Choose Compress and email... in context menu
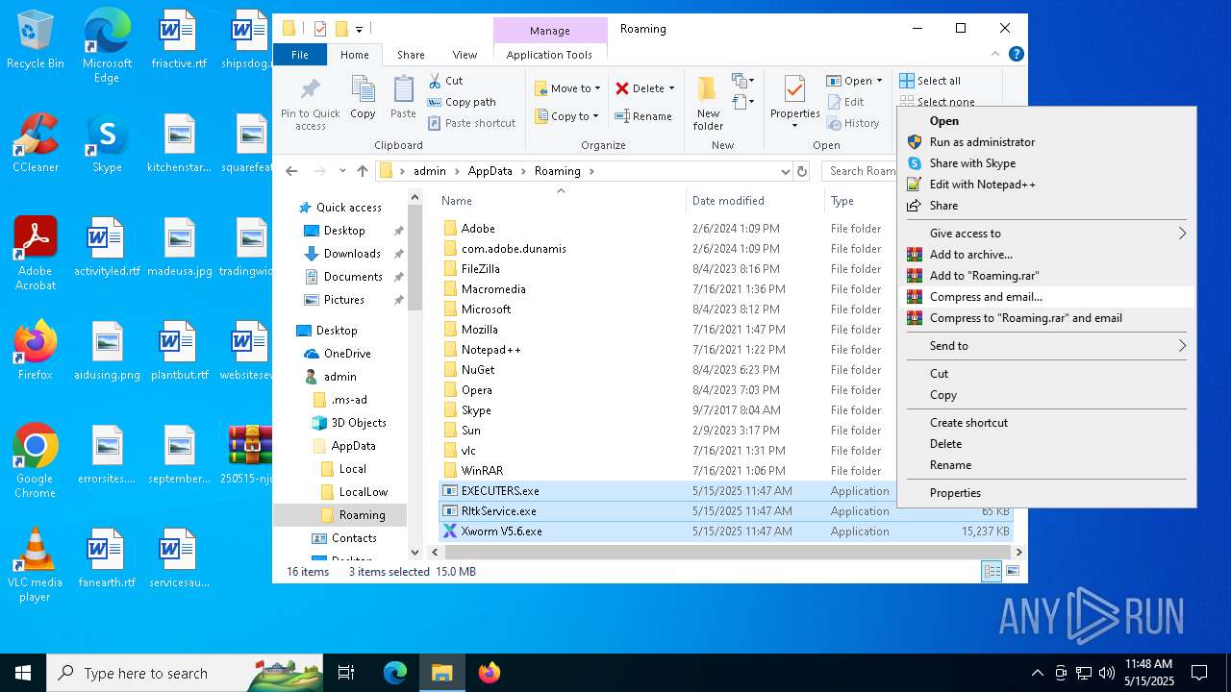Screen dimensions: 1231x692 point(1046,297)
